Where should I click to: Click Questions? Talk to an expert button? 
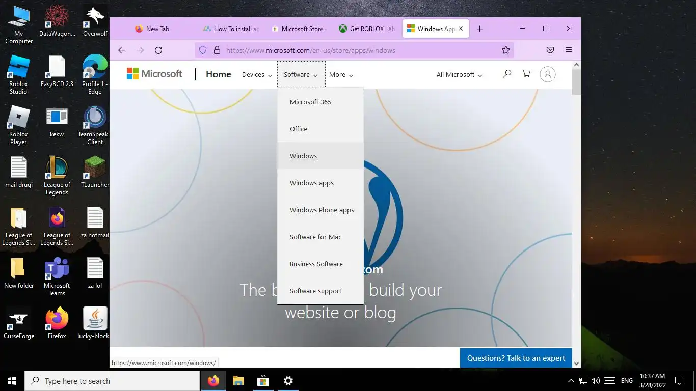516,358
